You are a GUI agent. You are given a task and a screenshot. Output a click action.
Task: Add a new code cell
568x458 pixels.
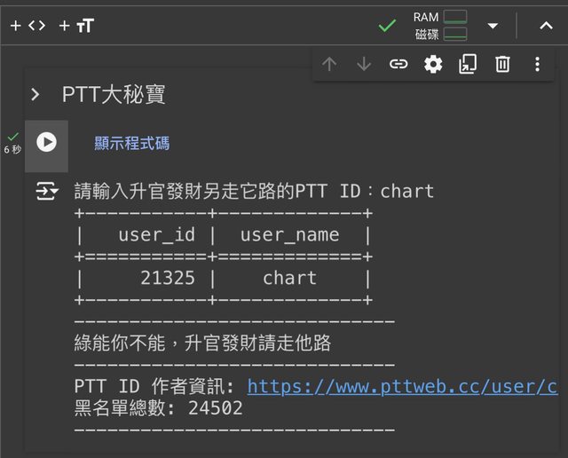click(x=28, y=26)
